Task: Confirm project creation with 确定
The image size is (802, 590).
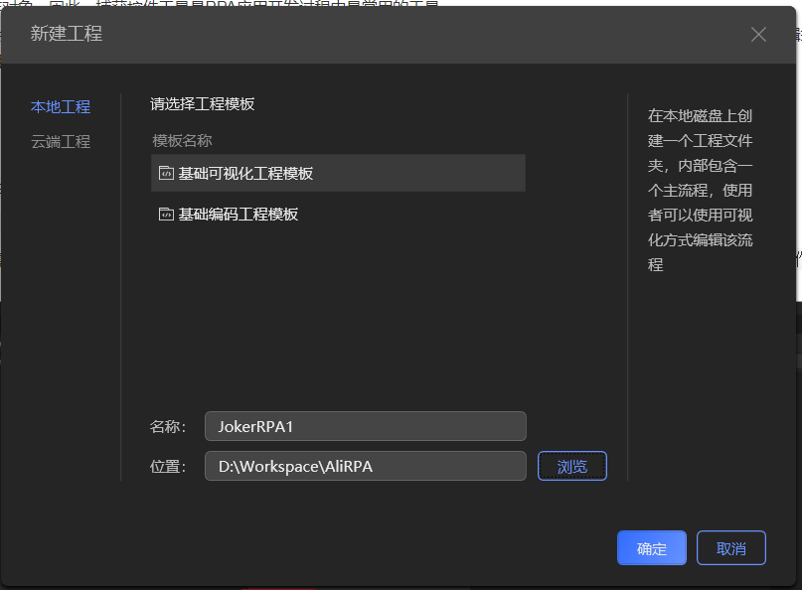Action: click(651, 547)
